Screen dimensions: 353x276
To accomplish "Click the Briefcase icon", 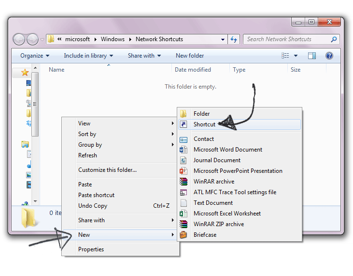I will tap(183, 235).
